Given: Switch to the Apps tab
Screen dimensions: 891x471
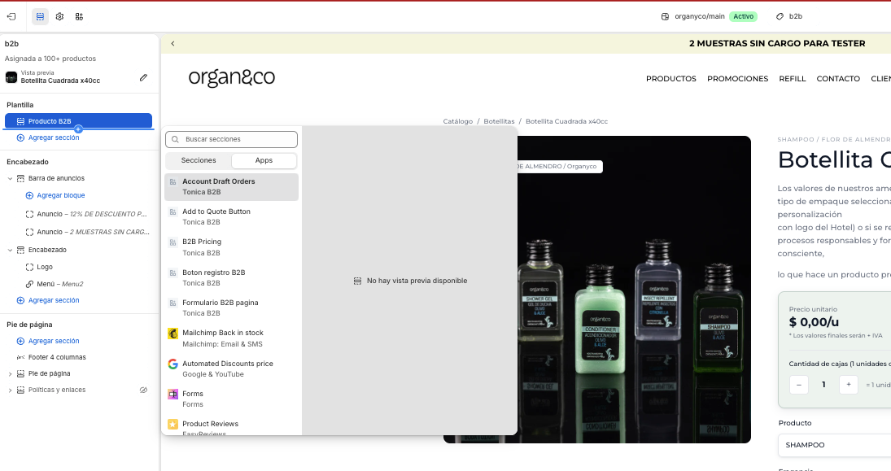Looking at the screenshot, I should [x=264, y=161].
